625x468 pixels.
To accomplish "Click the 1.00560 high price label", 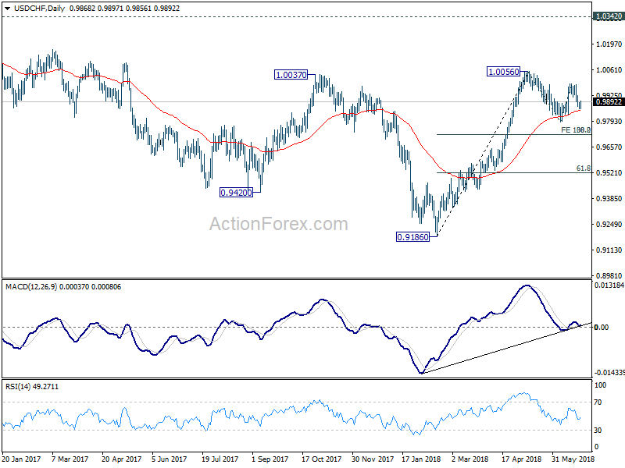I will 504,72.
